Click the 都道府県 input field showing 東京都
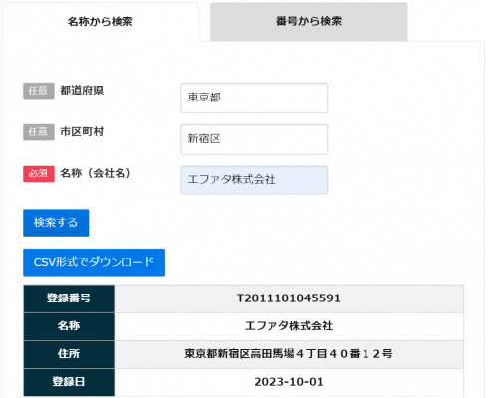488x398 pixels. point(254,98)
